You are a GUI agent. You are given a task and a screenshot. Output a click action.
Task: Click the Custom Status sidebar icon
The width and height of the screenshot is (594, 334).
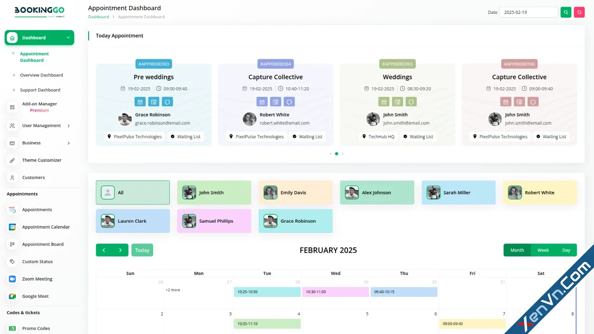[13, 262]
